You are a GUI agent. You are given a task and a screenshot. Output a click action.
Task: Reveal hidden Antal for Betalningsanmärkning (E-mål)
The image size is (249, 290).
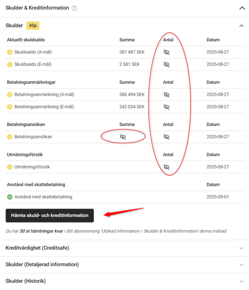(x=167, y=107)
